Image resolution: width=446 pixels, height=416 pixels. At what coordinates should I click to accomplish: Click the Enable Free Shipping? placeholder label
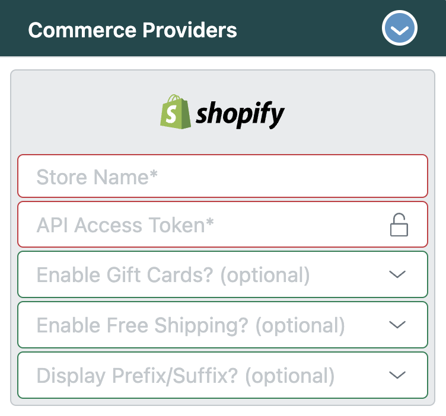pyautogui.click(x=142, y=325)
